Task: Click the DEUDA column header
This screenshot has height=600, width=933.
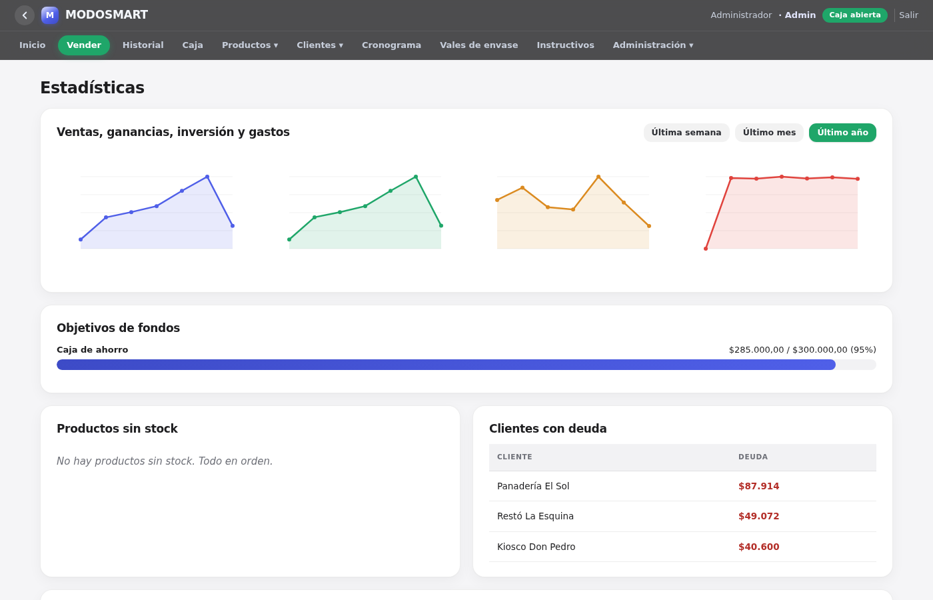Action: click(753, 457)
